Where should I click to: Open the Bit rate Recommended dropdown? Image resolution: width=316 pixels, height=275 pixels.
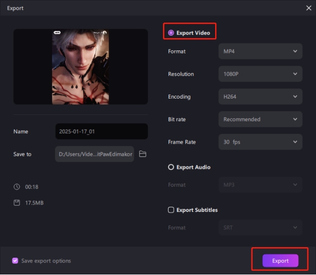point(260,119)
